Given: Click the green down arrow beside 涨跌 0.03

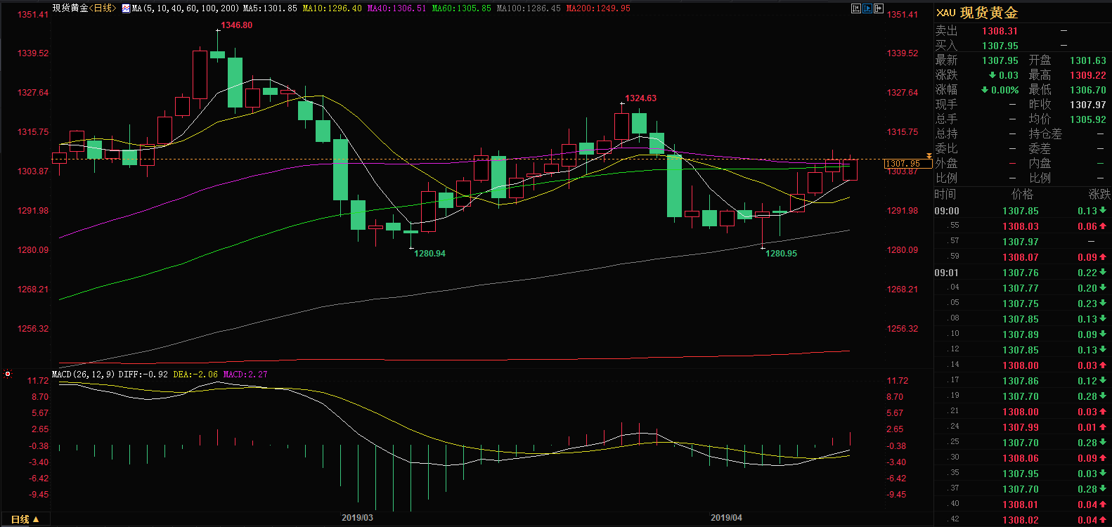Looking at the screenshot, I should click(x=992, y=75).
